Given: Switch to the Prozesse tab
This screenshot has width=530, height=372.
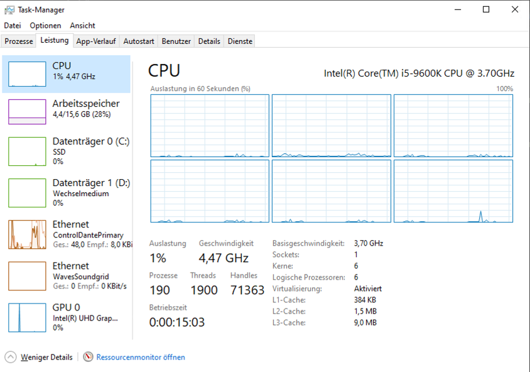Looking at the screenshot, I should (19, 41).
